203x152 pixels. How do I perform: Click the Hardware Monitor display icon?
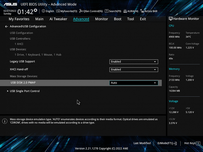pos(171,19)
